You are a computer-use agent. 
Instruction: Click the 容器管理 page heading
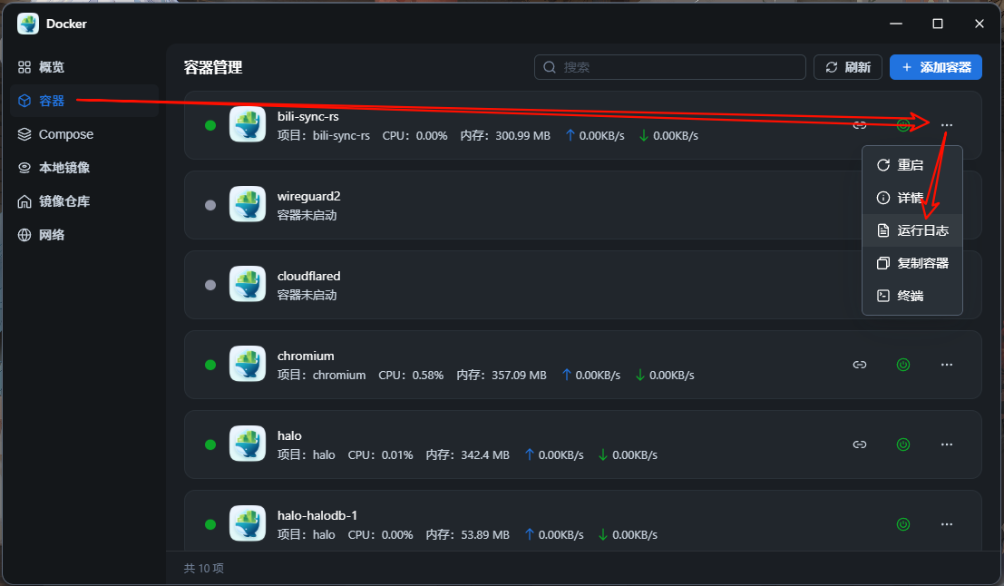point(212,67)
